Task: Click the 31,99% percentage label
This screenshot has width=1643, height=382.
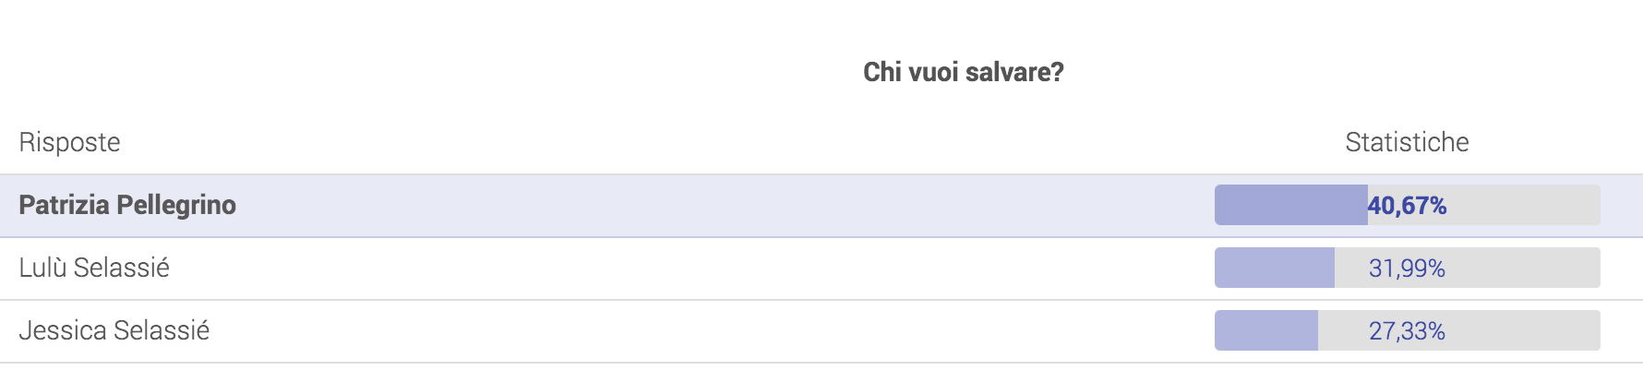Action: tap(1407, 269)
